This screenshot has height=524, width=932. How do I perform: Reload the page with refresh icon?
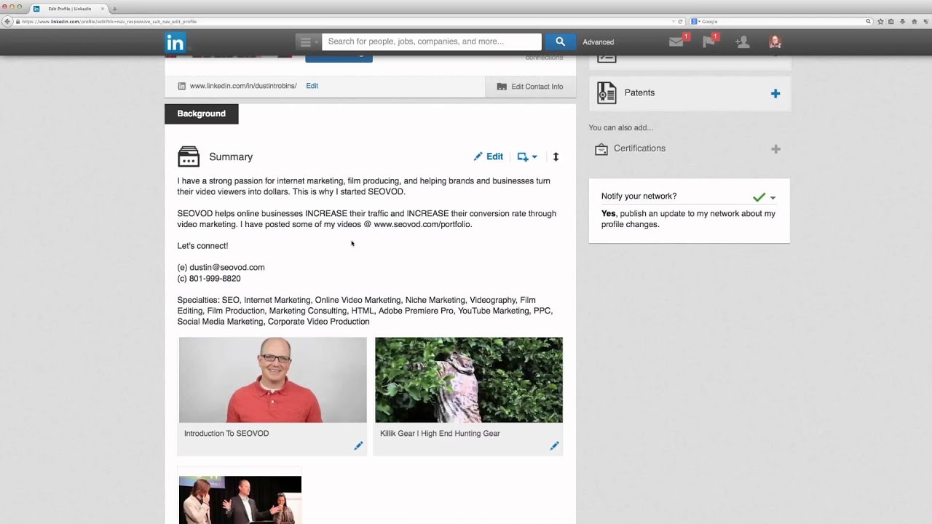(x=680, y=22)
